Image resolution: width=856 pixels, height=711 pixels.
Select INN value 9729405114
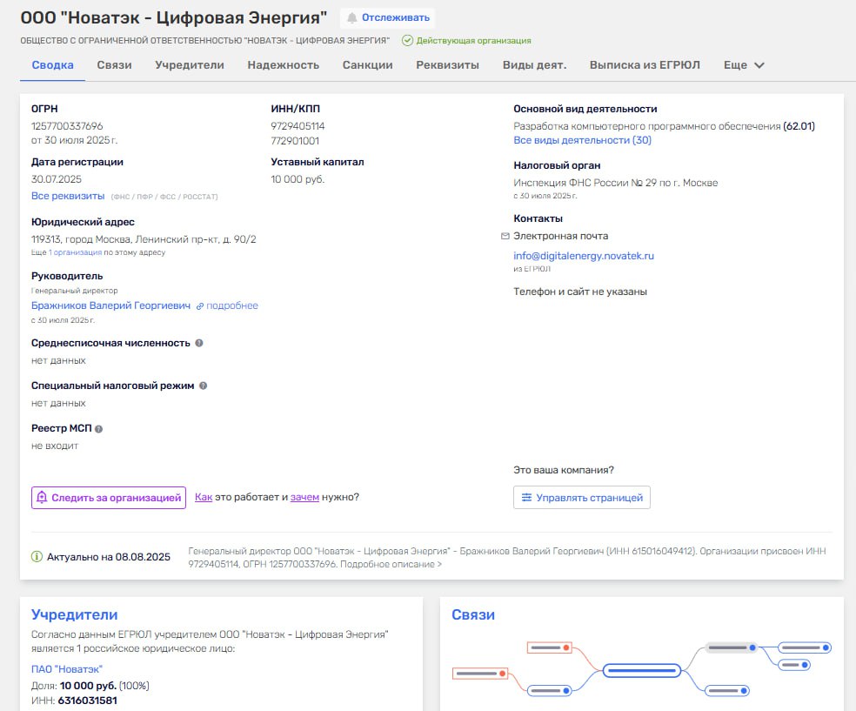click(298, 126)
